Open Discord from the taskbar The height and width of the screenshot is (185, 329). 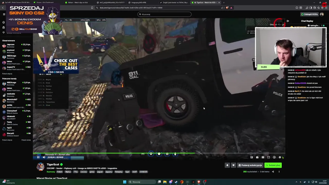pos(170,182)
